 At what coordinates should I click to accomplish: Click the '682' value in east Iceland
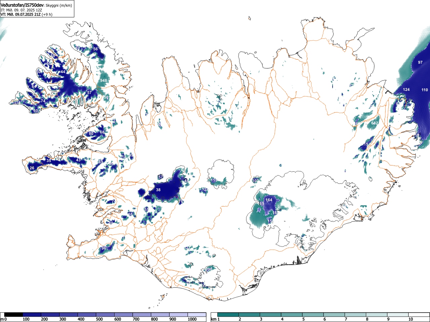pos(375,123)
